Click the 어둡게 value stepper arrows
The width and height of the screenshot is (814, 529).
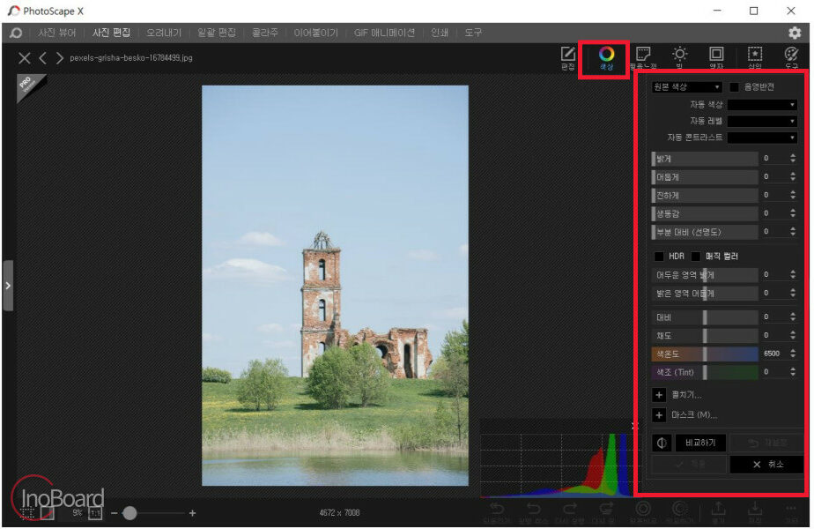tap(793, 176)
